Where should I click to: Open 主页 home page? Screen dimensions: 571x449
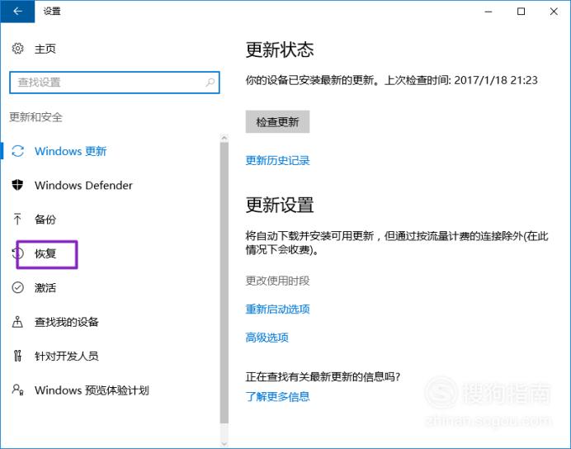pos(45,49)
